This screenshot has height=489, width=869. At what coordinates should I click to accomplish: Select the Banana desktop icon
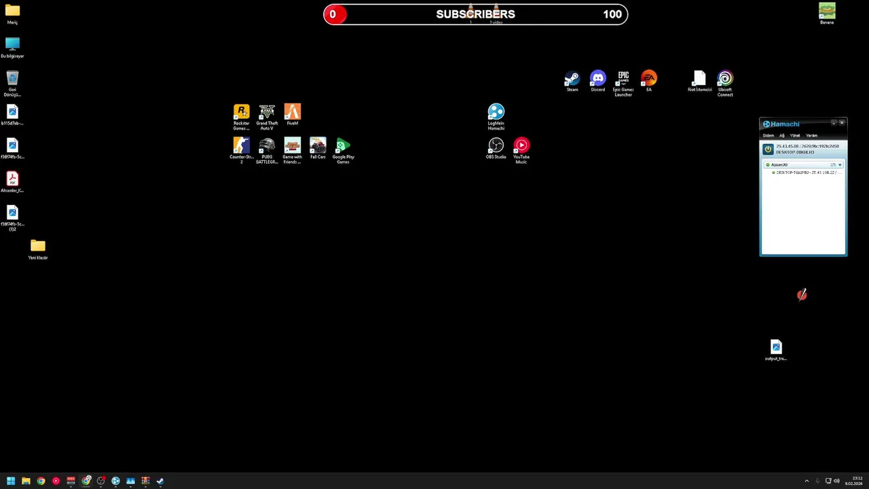[827, 14]
